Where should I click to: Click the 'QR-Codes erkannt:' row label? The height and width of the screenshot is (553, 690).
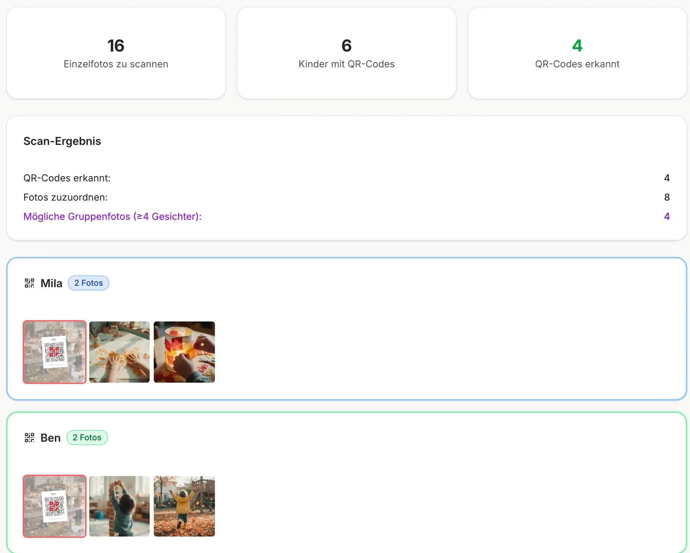(67, 178)
